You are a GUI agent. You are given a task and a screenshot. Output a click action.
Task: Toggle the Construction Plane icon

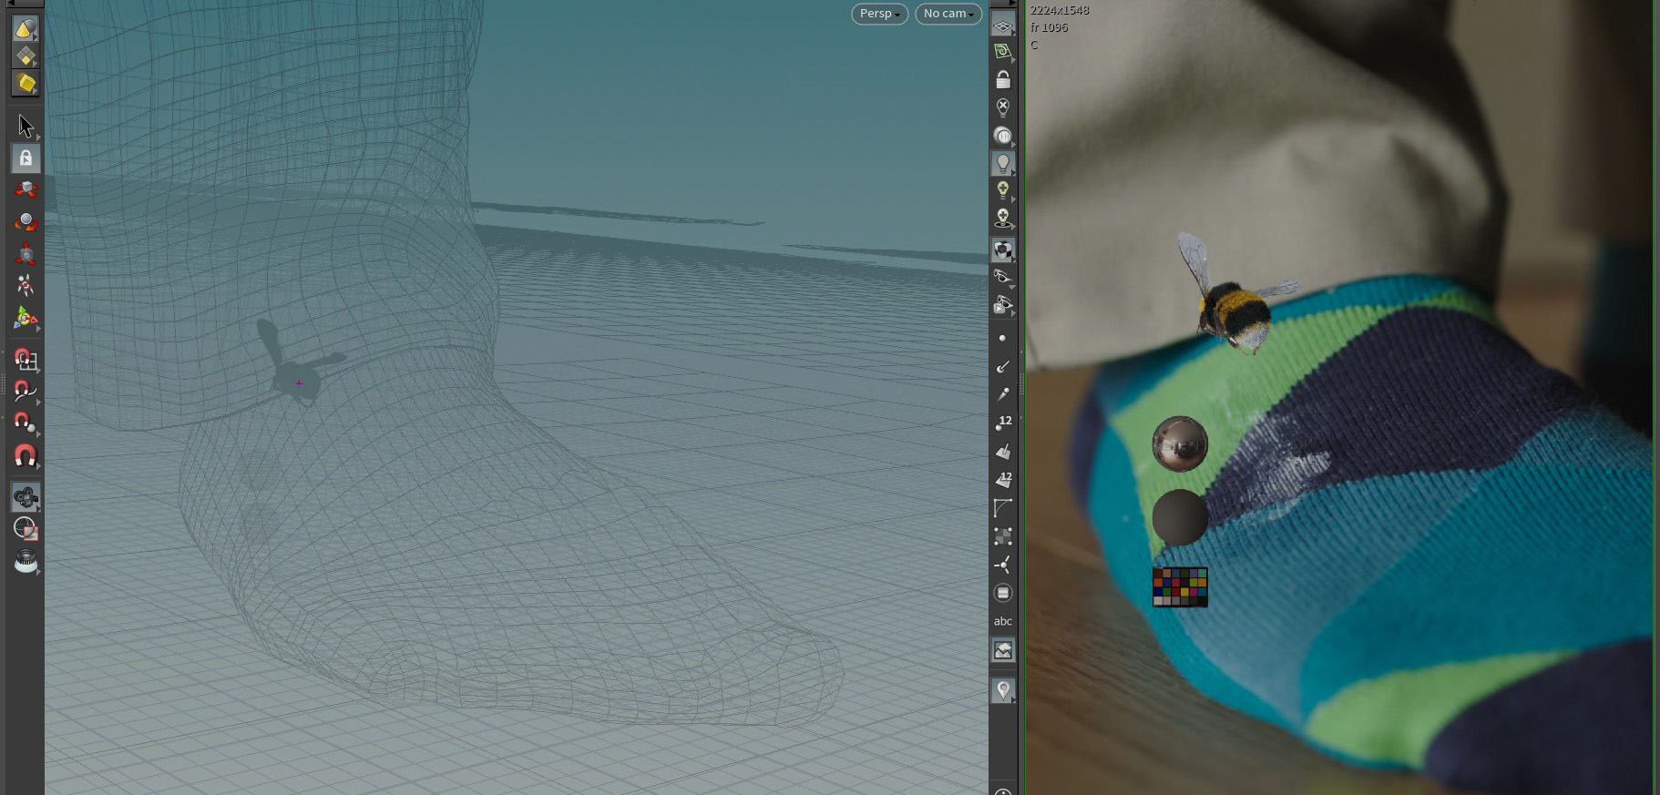pyautogui.click(x=26, y=529)
